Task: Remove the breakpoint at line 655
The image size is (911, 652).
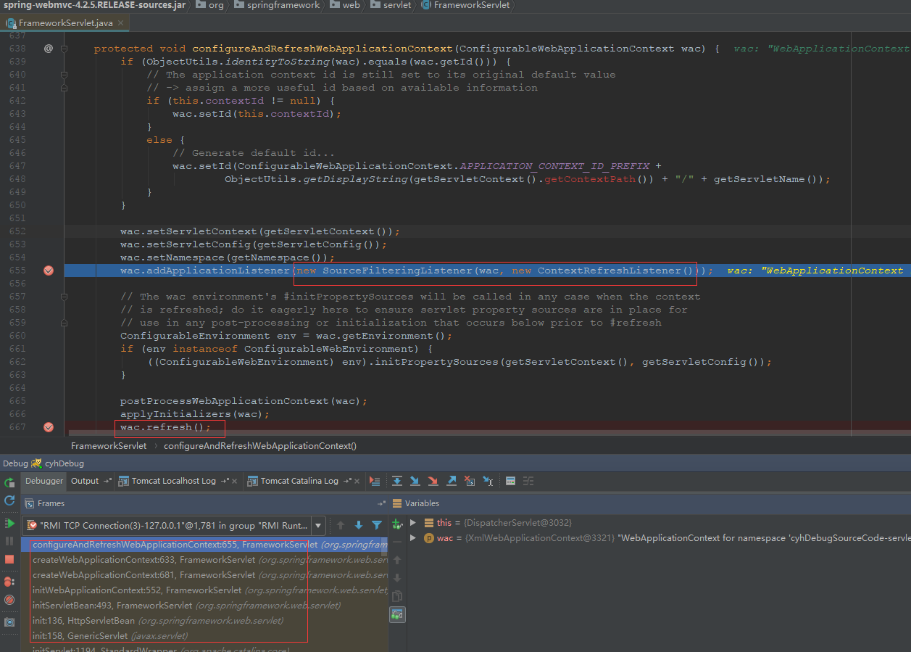Action: coord(49,271)
